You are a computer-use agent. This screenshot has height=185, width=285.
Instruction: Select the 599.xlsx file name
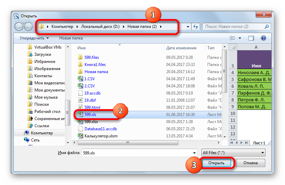(x=91, y=121)
